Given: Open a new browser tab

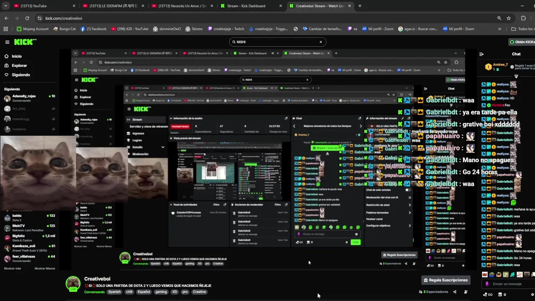Looking at the screenshot, I should (360, 6).
